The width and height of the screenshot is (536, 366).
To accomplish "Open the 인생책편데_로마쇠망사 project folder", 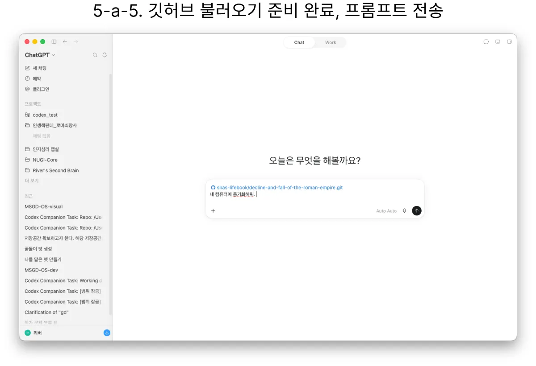I will [51, 125].
